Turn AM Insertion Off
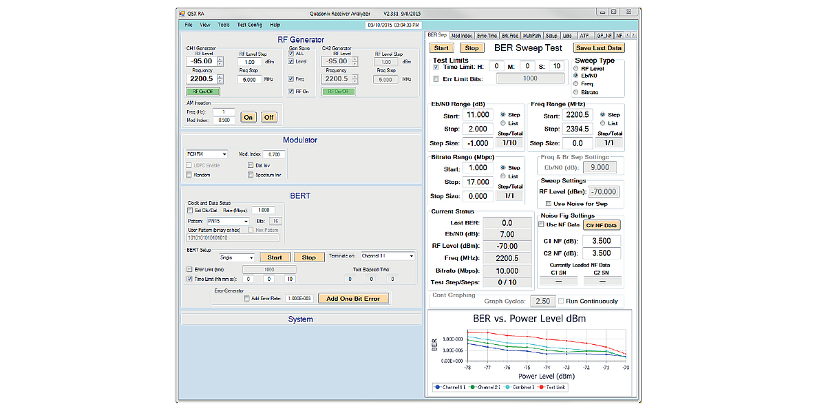Viewport: 826px width, 413px height. 268,117
